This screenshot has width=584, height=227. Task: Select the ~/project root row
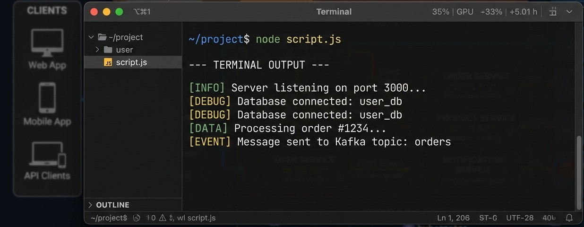pyautogui.click(x=133, y=37)
